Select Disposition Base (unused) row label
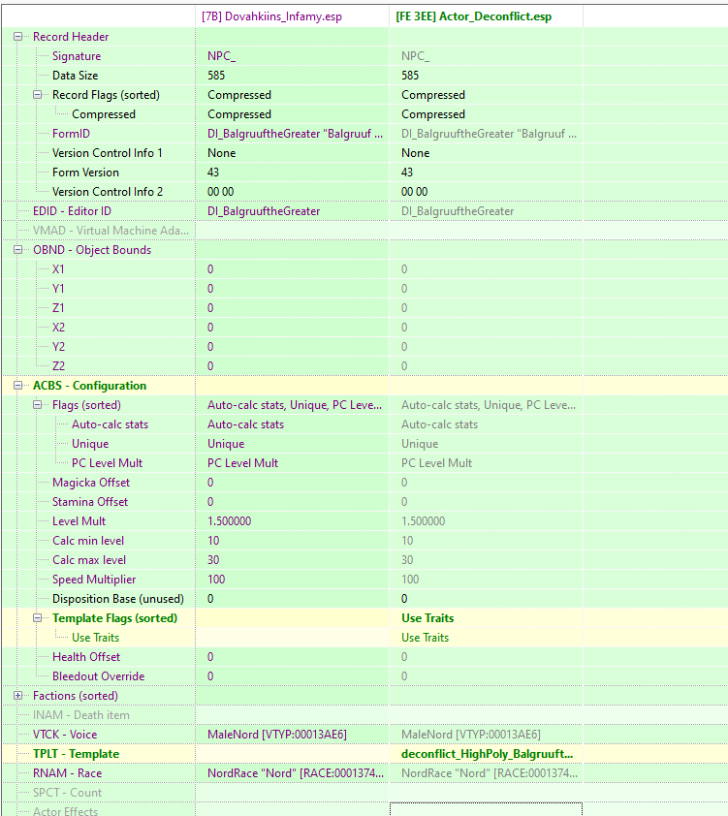Image resolution: width=728 pixels, height=816 pixels. click(118, 599)
